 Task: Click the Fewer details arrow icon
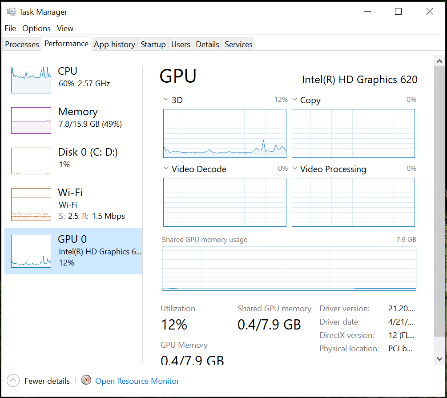click(13, 381)
